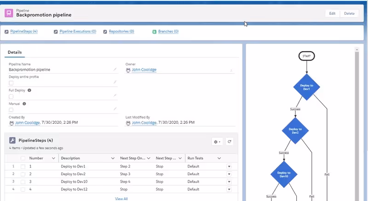Click 'Default' run tests in Dev1 row
The width and height of the screenshot is (368, 201).
(193, 167)
